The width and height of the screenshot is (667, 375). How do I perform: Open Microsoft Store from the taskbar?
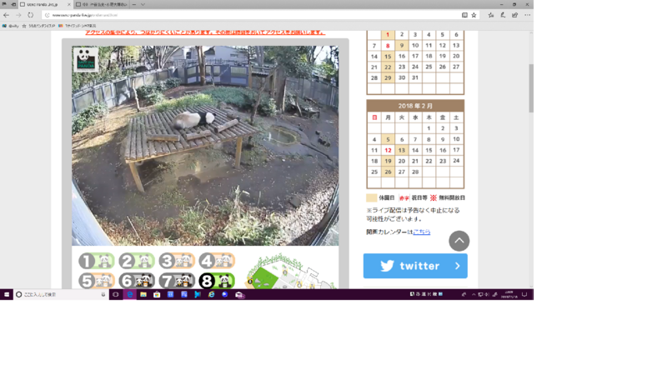pyautogui.click(x=157, y=294)
